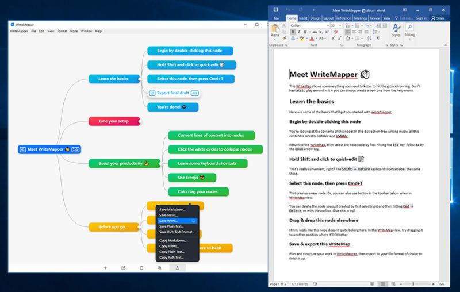The height and width of the screenshot is (292, 460).
Task: Click the Multilevel List icon in Word
Action: (367, 25)
